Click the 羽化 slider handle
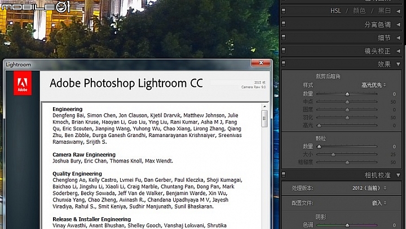406x229 pixels. [347, 118]
